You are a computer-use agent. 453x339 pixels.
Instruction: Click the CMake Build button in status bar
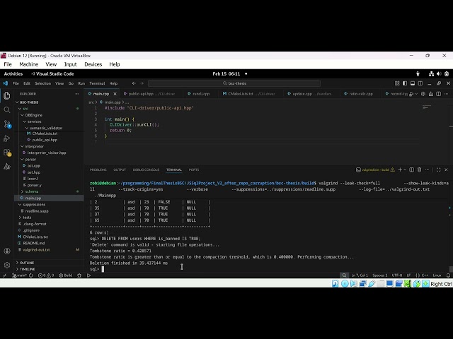66,275
